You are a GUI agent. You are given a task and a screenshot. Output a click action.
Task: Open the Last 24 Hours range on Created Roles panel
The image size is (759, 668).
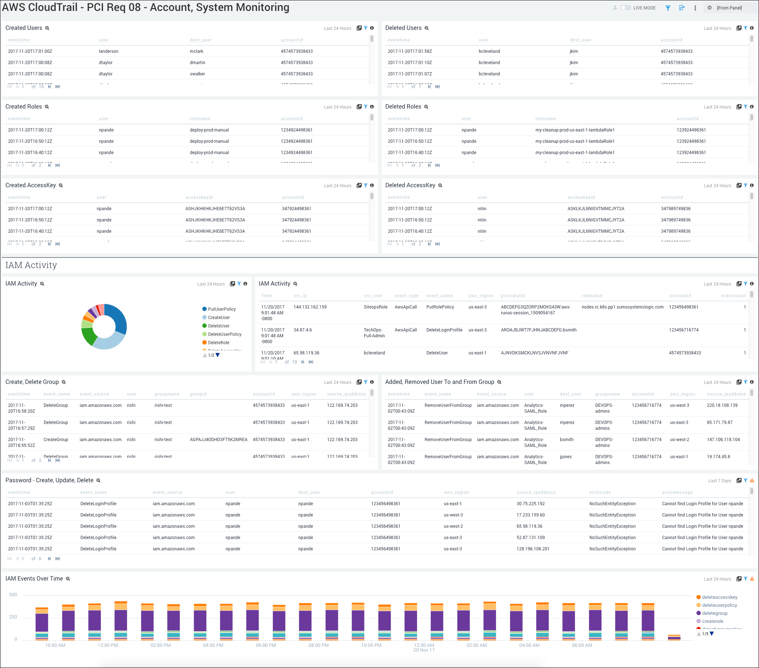pos(337,107)
